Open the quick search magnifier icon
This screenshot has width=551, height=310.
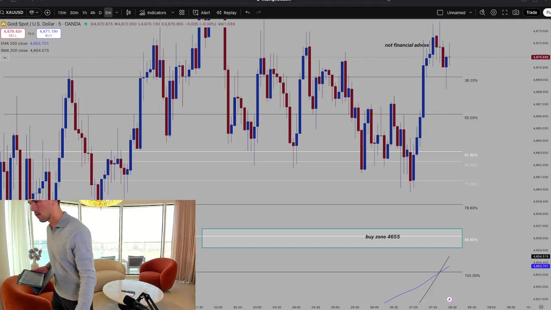click(483, 12)
